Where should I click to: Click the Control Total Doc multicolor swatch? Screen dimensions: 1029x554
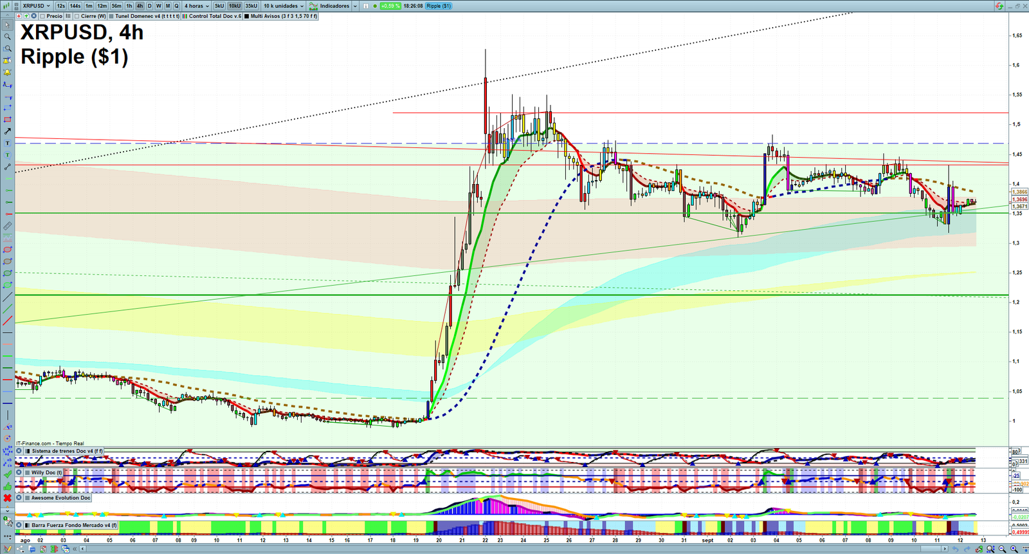tap(185, 16)
